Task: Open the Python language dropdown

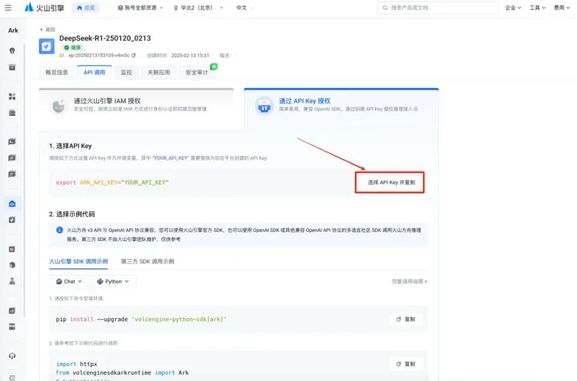Action: (x=112, y=281)
